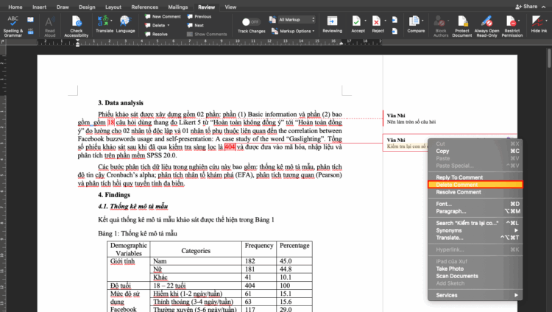This screenshot has height=312, width=552.
Task: Click the Hide Ink icon
Action: point(539,22)
